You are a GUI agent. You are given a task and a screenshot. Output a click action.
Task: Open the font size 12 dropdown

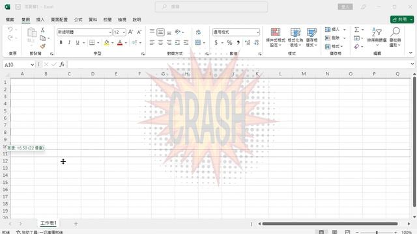click(x=124, y=32)
